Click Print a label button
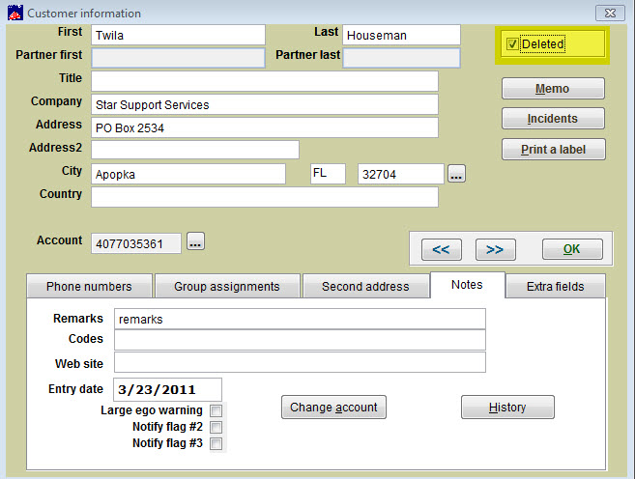635x479 pixels. pyautogui.click(x=554, y=150)
